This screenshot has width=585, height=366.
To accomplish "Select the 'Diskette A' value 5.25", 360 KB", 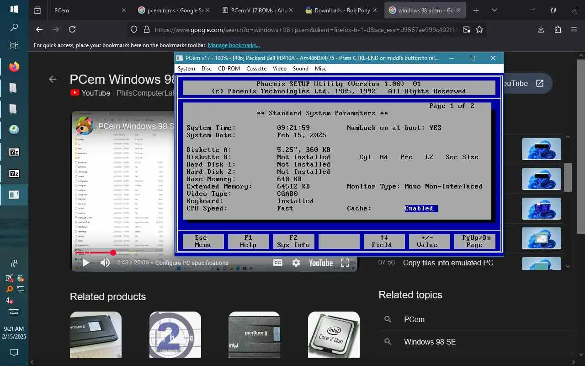I will click(303, 150).
